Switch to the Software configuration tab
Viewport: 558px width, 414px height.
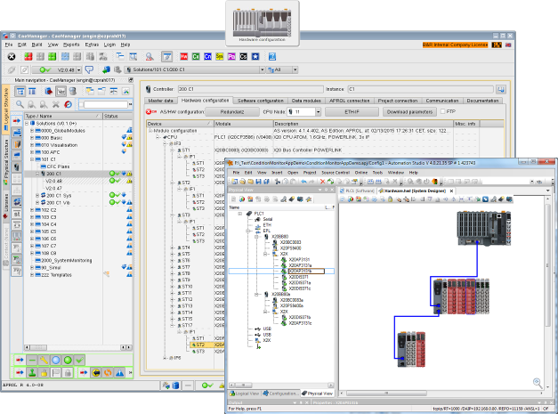tap(261, 101)
